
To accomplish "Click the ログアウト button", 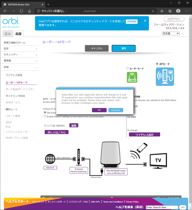I will pyautogui.click(x=174, y=19).
